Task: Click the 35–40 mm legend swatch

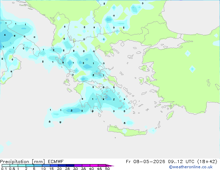Action: click(x=86, y=165)
